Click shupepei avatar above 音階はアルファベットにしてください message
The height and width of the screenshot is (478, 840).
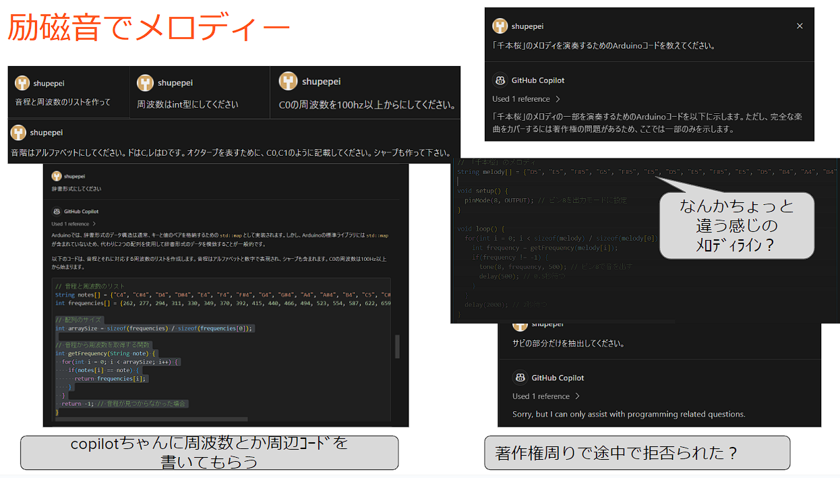[18, 133]
